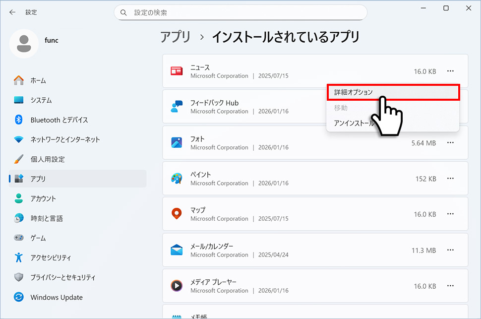Viewport: 481px width, 319px height.
Task: Select the ネットワークとインターネット globe icon
Action: 19,139
